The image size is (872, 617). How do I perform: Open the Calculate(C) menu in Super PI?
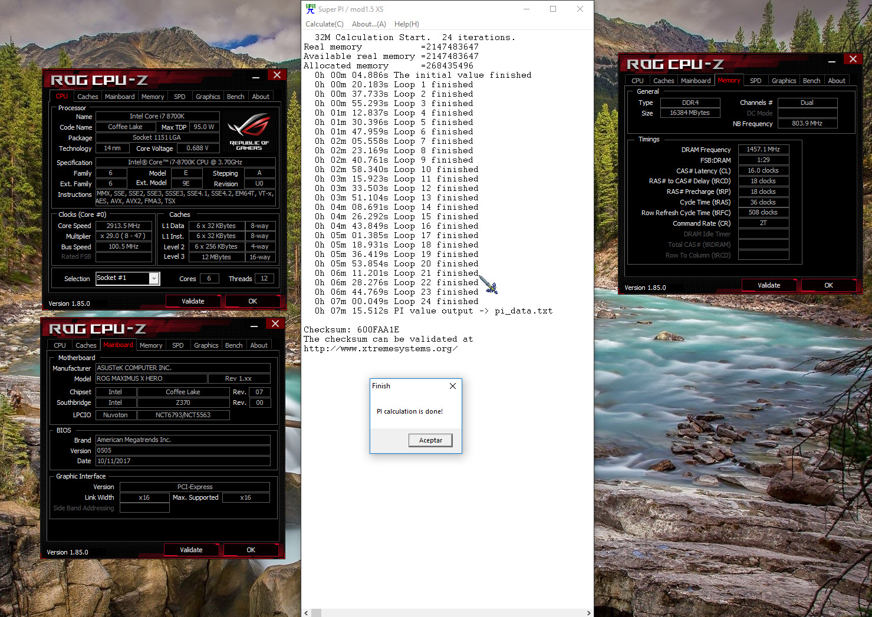[x=324, y=24]
